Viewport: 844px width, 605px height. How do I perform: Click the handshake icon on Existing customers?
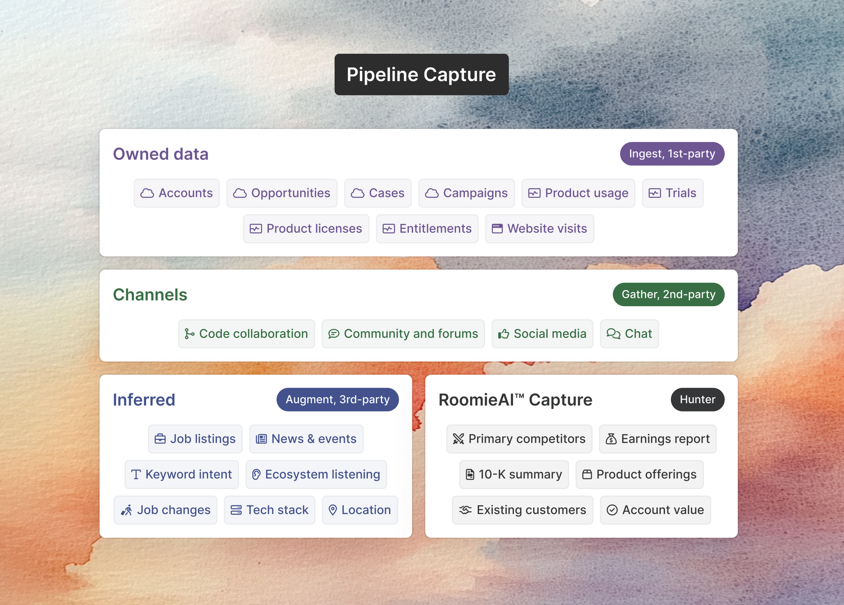click(465, 510)
